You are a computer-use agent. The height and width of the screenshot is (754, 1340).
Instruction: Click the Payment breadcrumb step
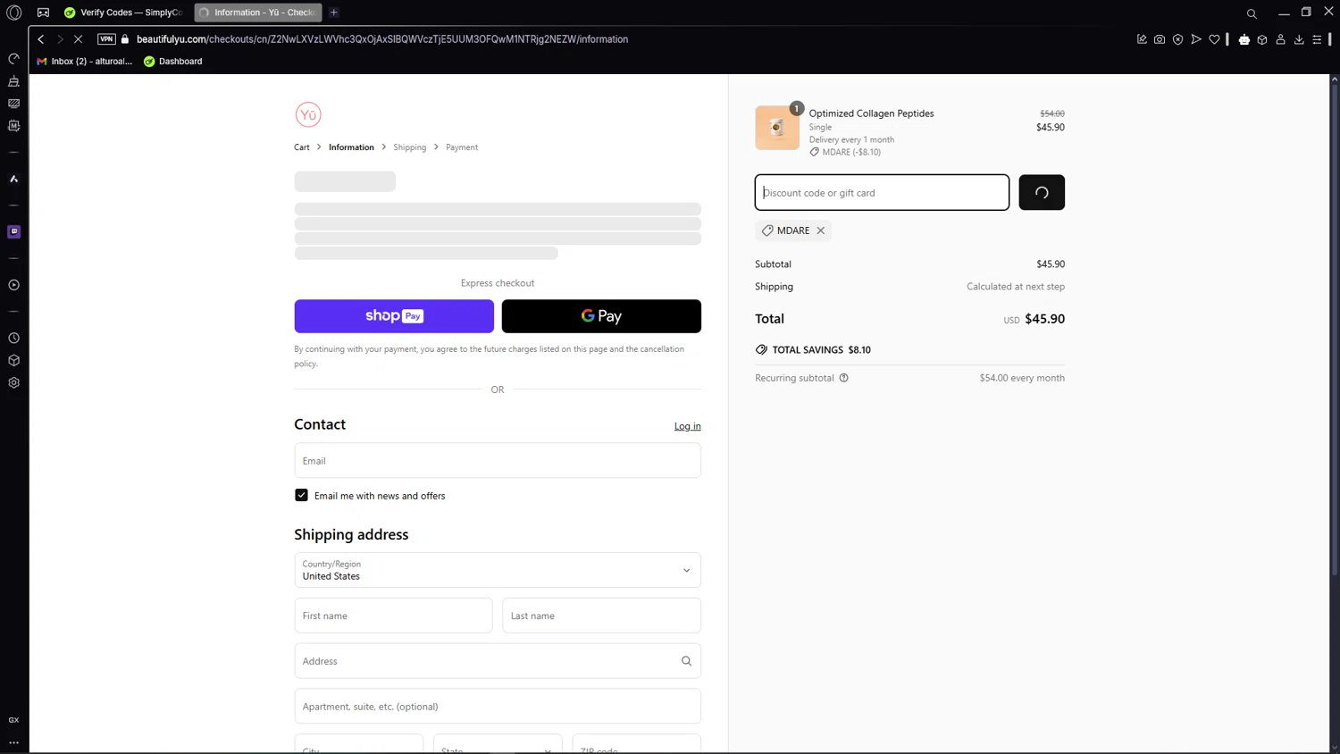click(462, 147)
